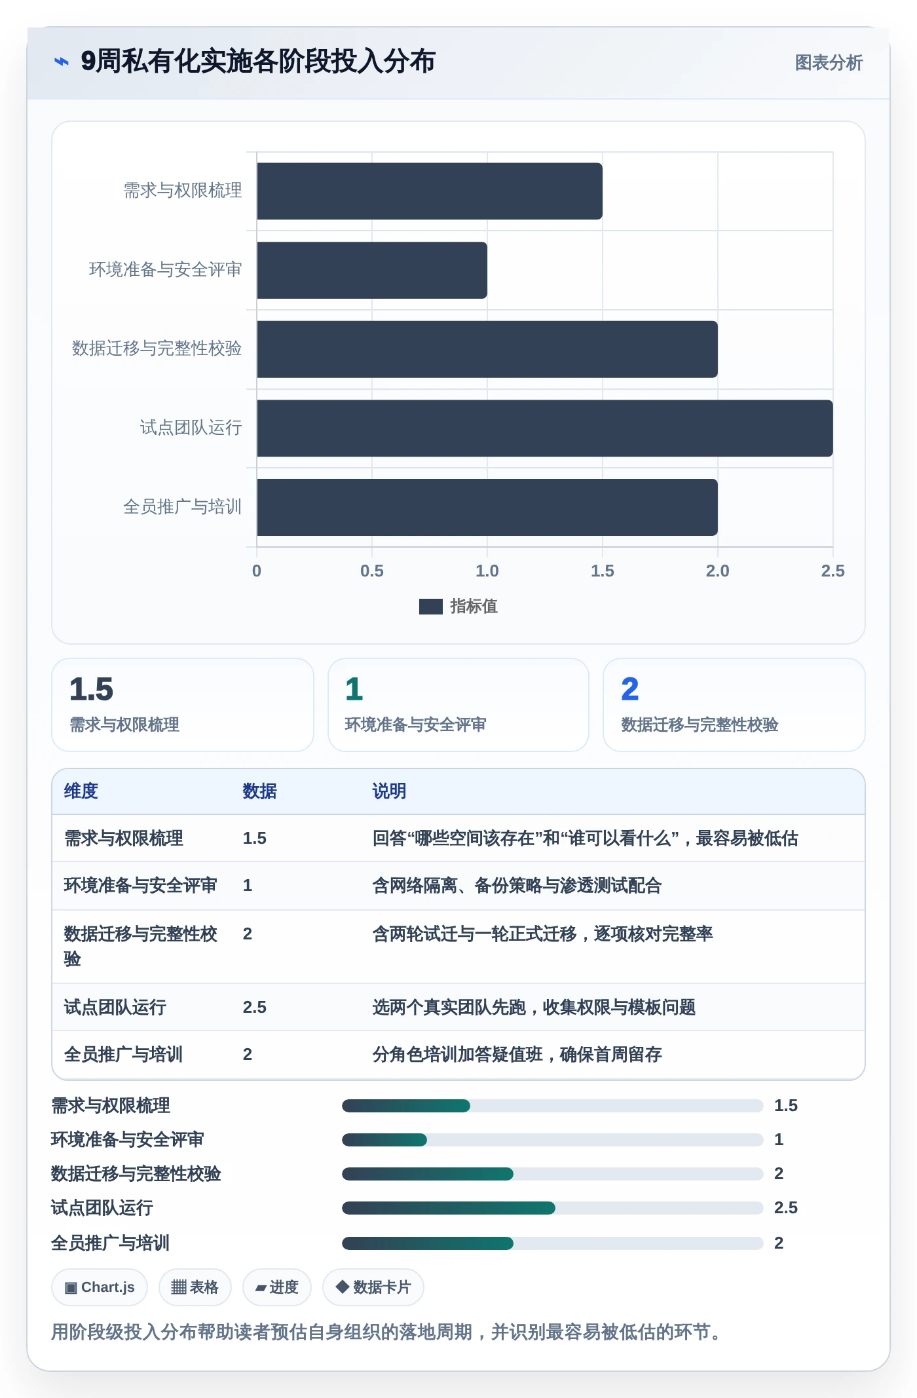The image size is (917, 1398).
Task: Click the 数据 table column header
Action: click(259, 791)
